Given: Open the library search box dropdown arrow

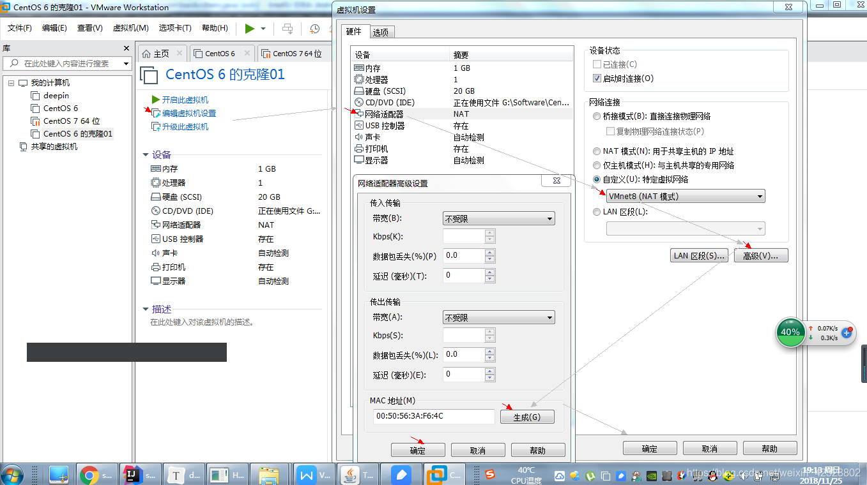Looking at the screenshot, I should [126, 64].
